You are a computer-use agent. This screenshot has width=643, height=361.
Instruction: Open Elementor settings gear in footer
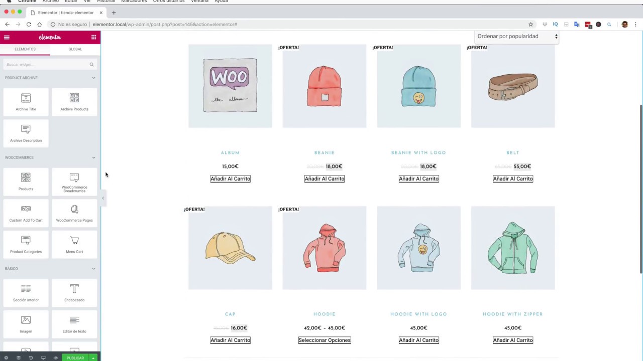[x=6, y=358]
